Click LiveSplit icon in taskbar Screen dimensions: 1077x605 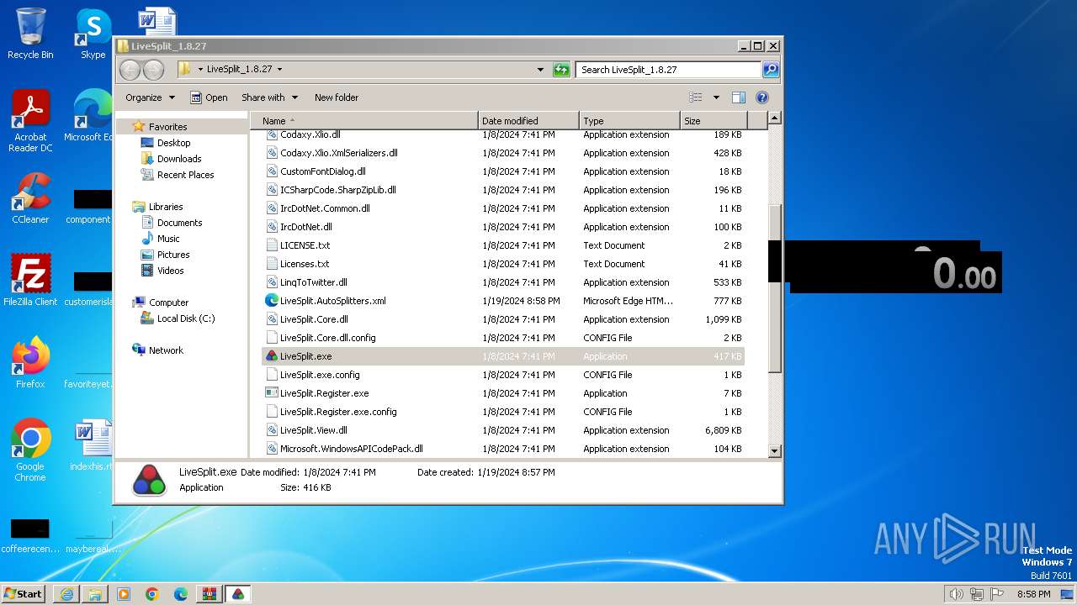238,594
